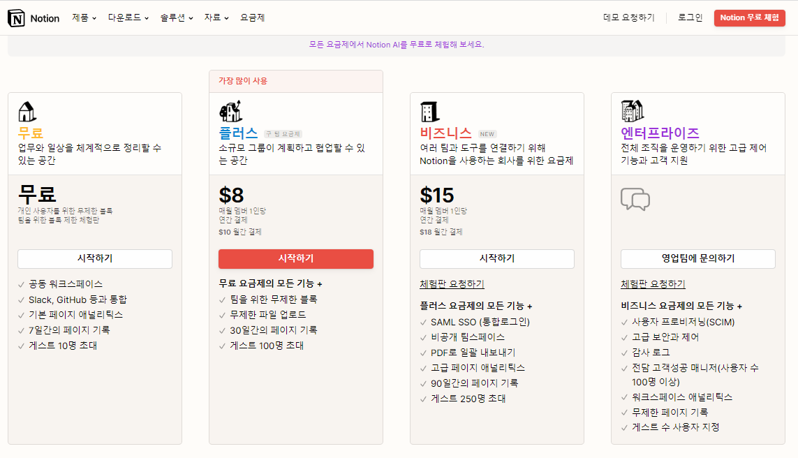This screenshot has height=458, width=798.
Task: Click the 엔터프라이즈 plan title
Action: [x=660, y=133]
